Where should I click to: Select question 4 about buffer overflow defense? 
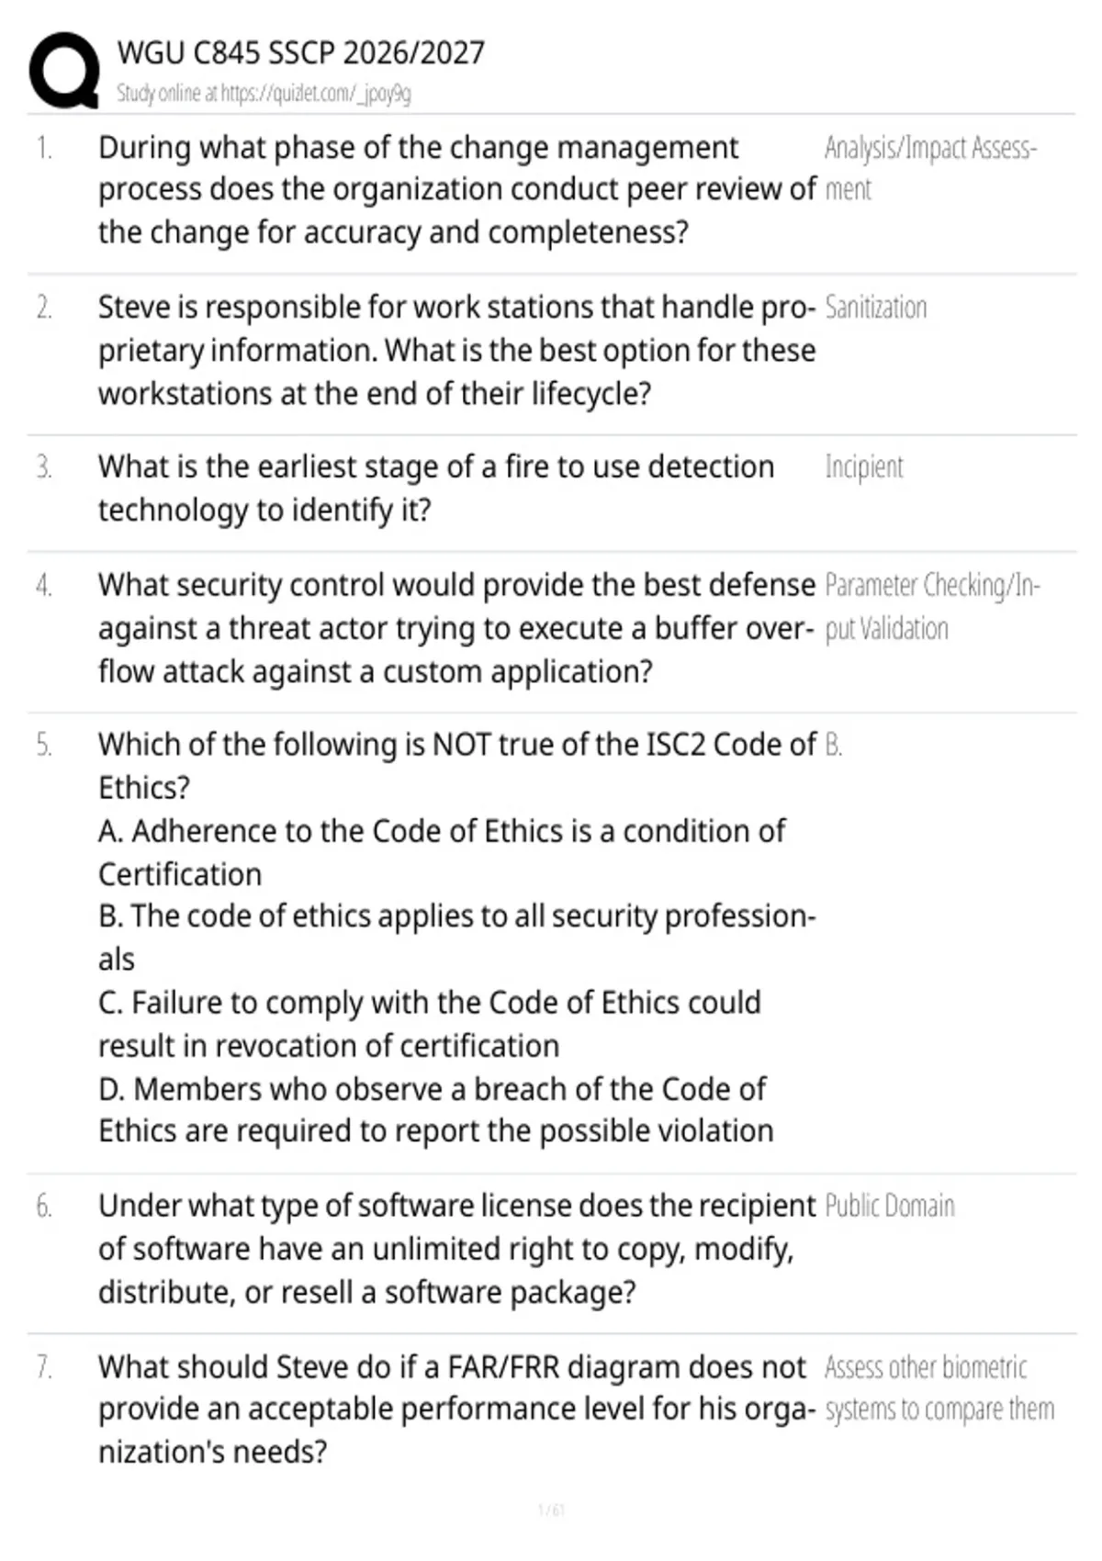pyautogui.click(x=456, y=628)
